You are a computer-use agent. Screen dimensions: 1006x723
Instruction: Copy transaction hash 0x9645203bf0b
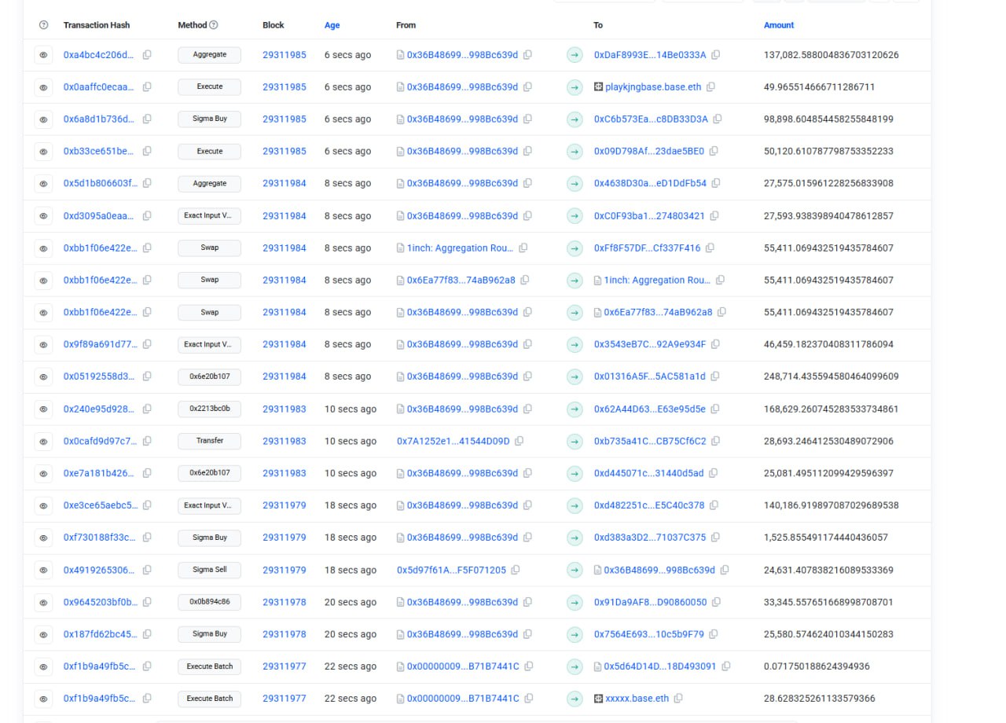[x=147, y=603]
